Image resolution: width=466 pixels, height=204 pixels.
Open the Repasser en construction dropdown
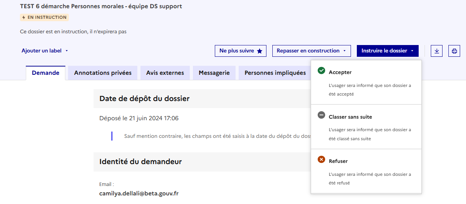coord(311,51)
